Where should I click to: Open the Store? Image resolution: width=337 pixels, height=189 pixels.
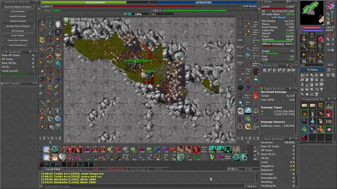point(312,70)
